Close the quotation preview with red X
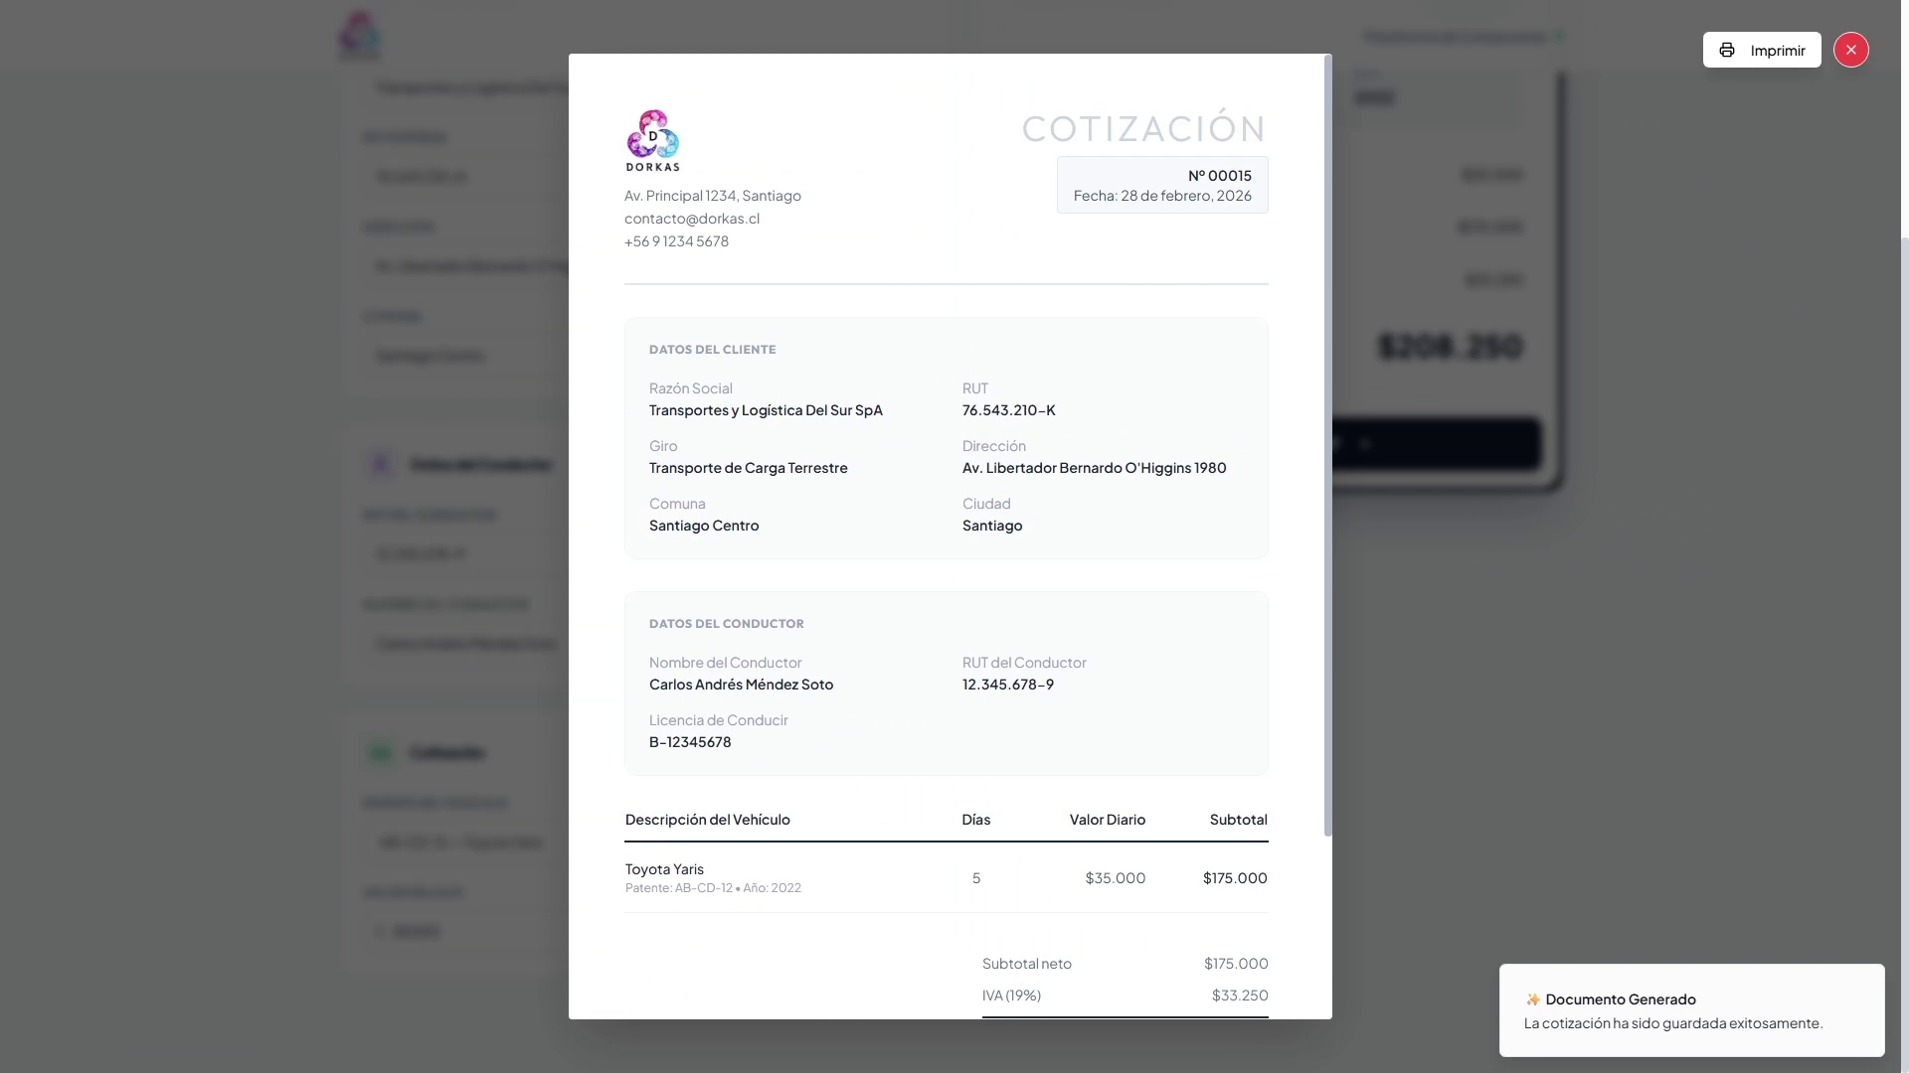The width and height of the screenshot is (1909, 1073). pyautogui.click(x=1850, y=50)
